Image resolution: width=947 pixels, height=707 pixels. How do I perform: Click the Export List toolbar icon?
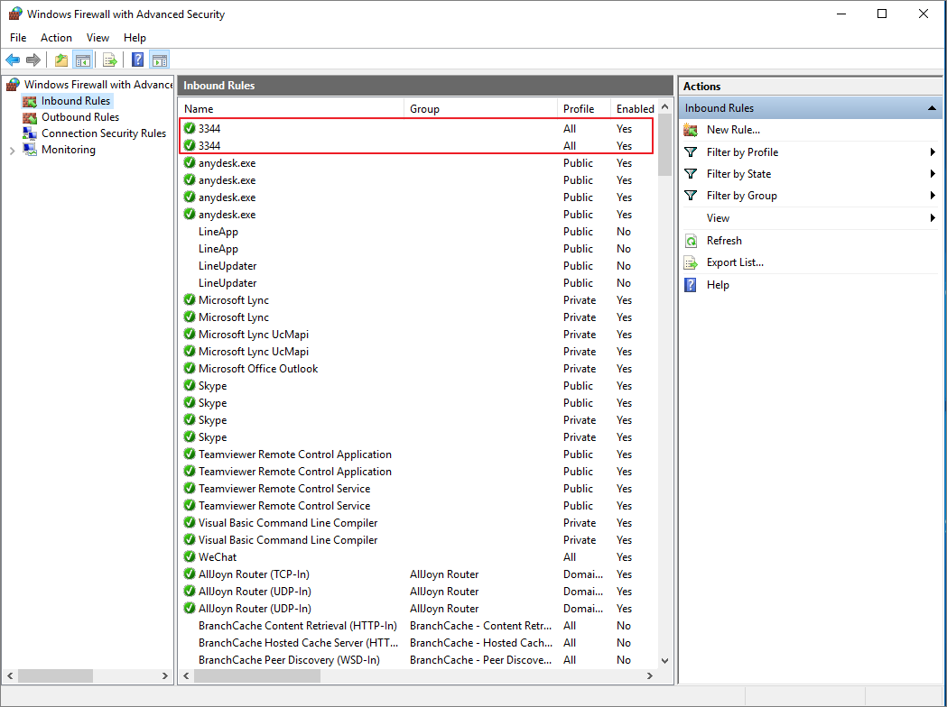(109, 60)
